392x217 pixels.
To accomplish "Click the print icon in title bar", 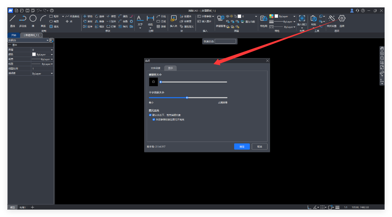I will click(x=52, y=10).
